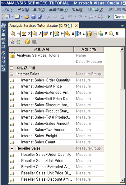Collapse the Reseller Sales measure group
Image resolution: width=126 pixels, height=185 pixels.
(12, 148)
